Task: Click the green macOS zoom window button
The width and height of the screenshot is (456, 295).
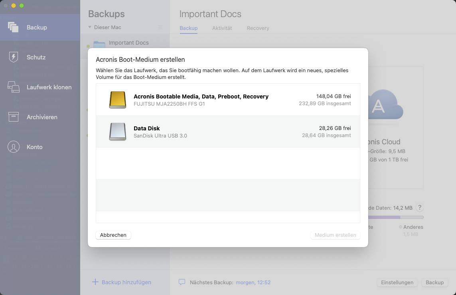Action: click(22, 6)
